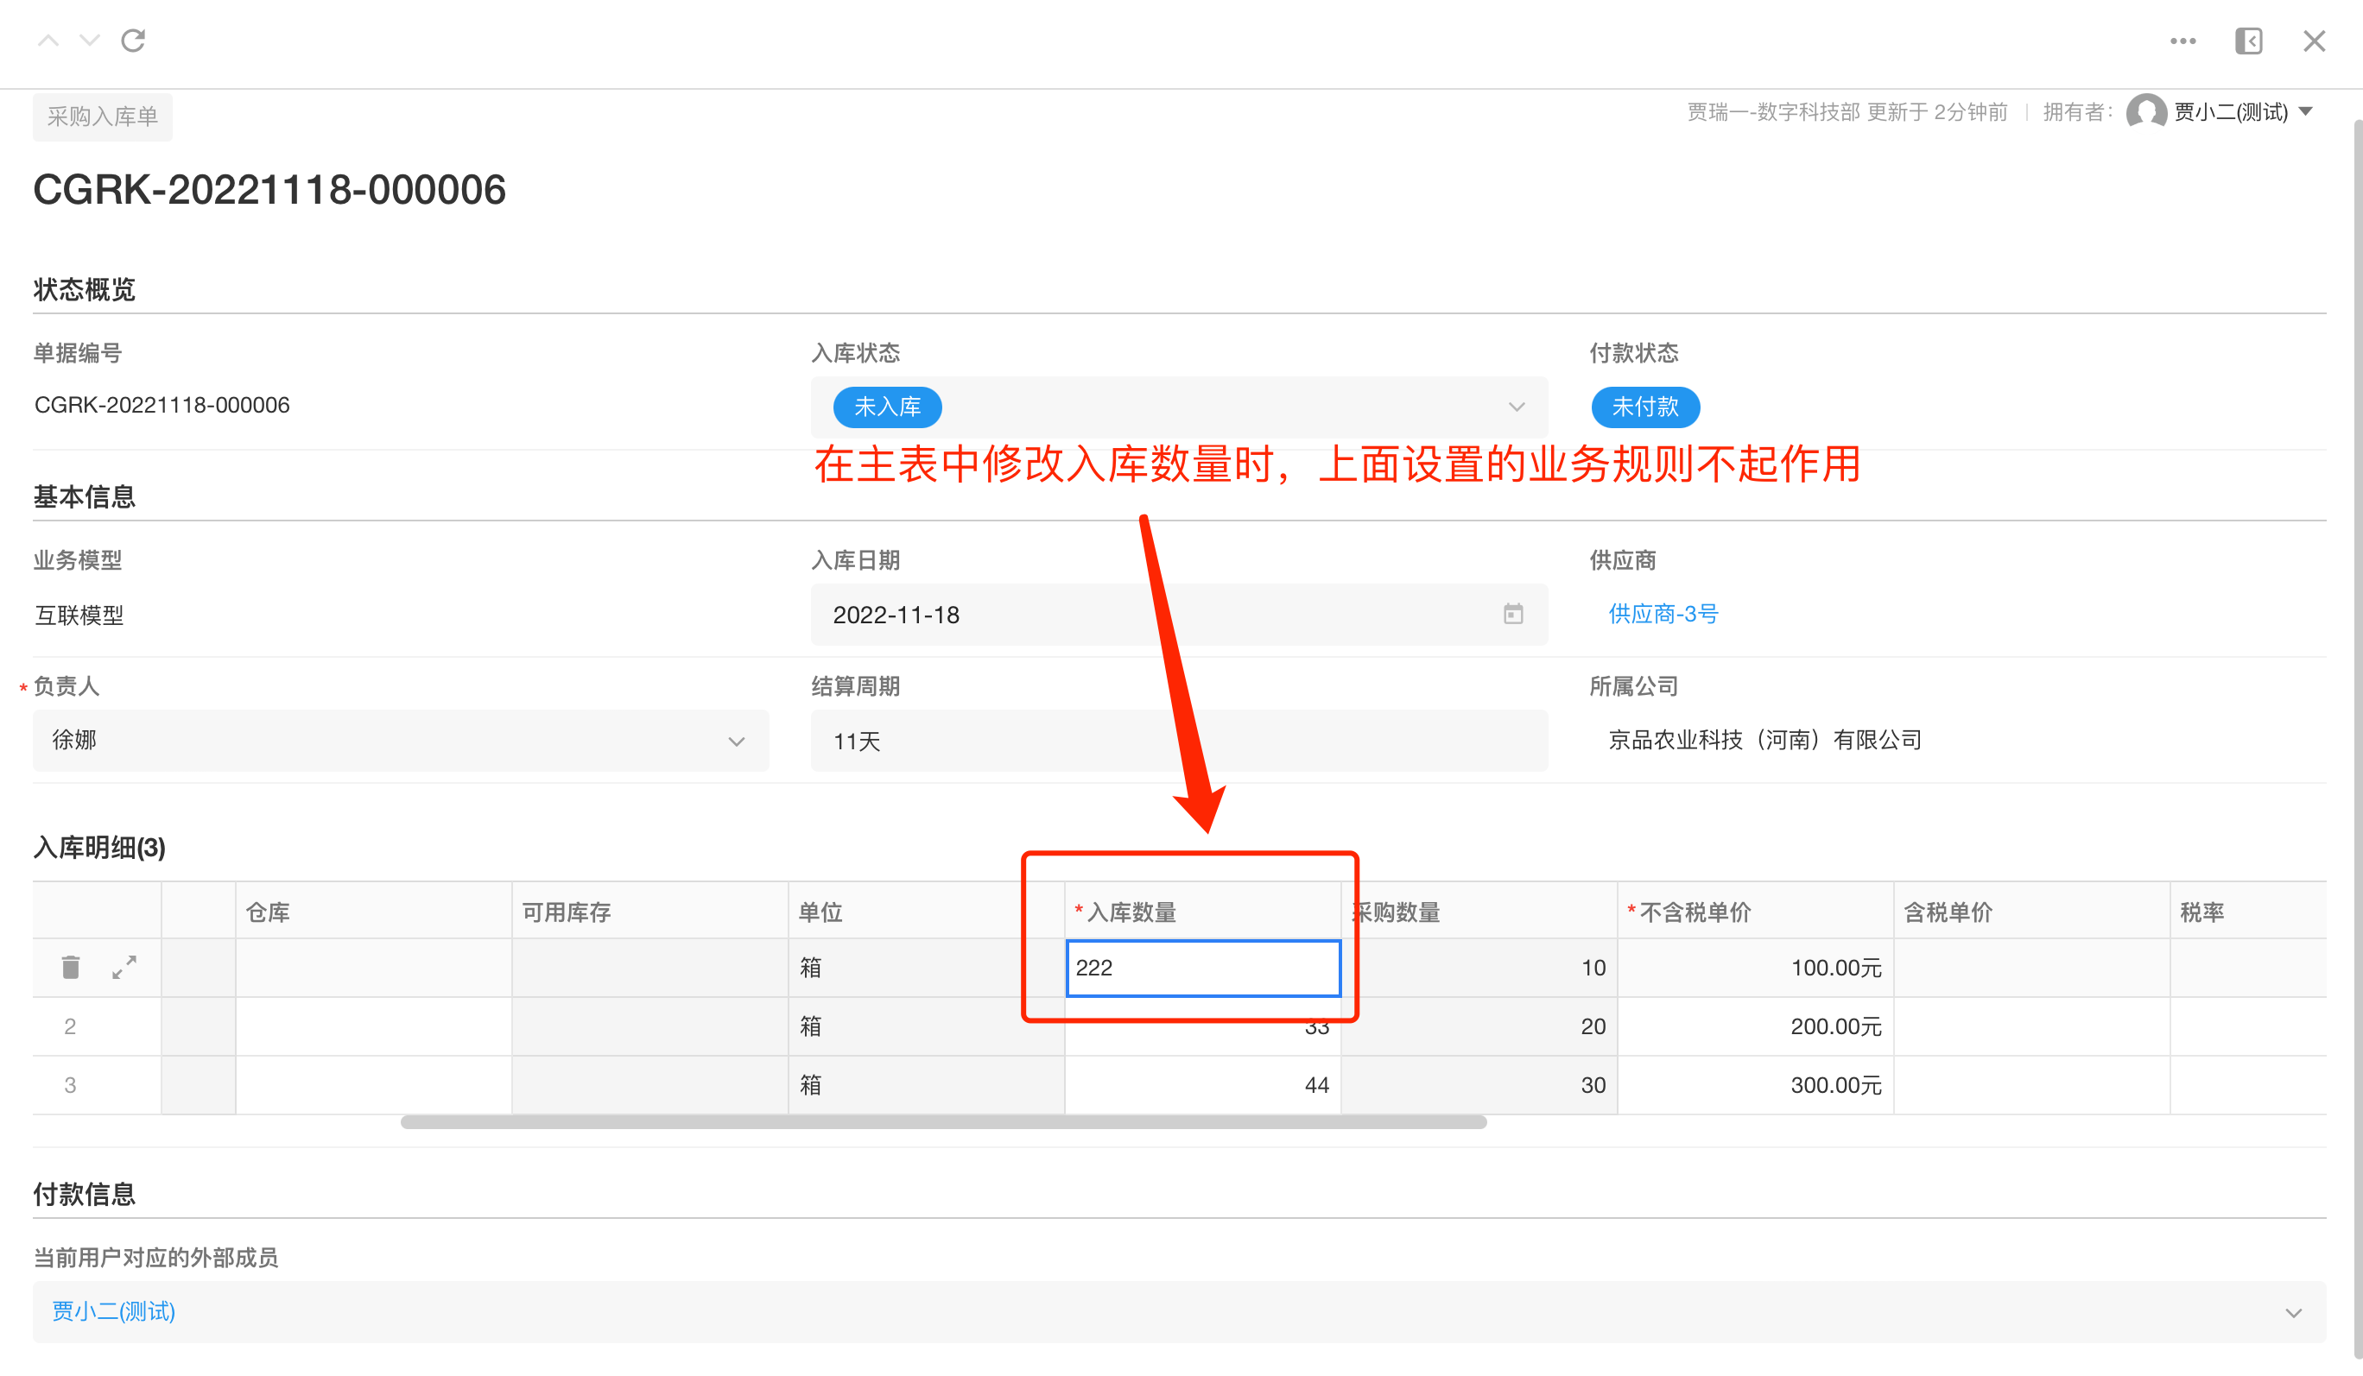The height and width of the screenshot is (1376, 2363).
Task: Open the 供应商-3号 supplier link
Action: coord(1662,614)
